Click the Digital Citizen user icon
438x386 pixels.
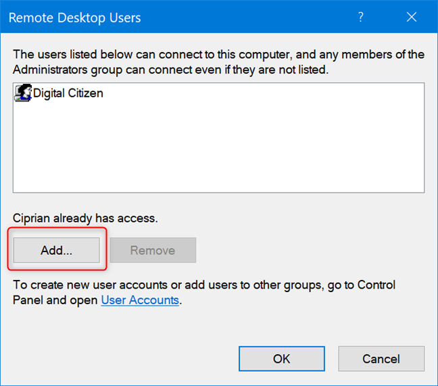[22, 94]
